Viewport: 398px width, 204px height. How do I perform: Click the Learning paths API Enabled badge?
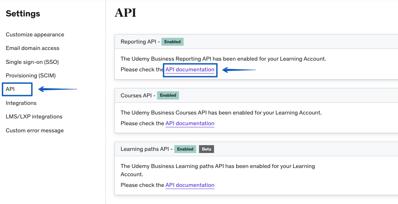(x=185, y=149)
